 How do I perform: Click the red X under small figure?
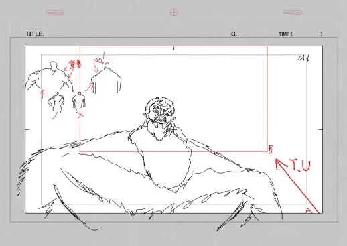point(80,115)
